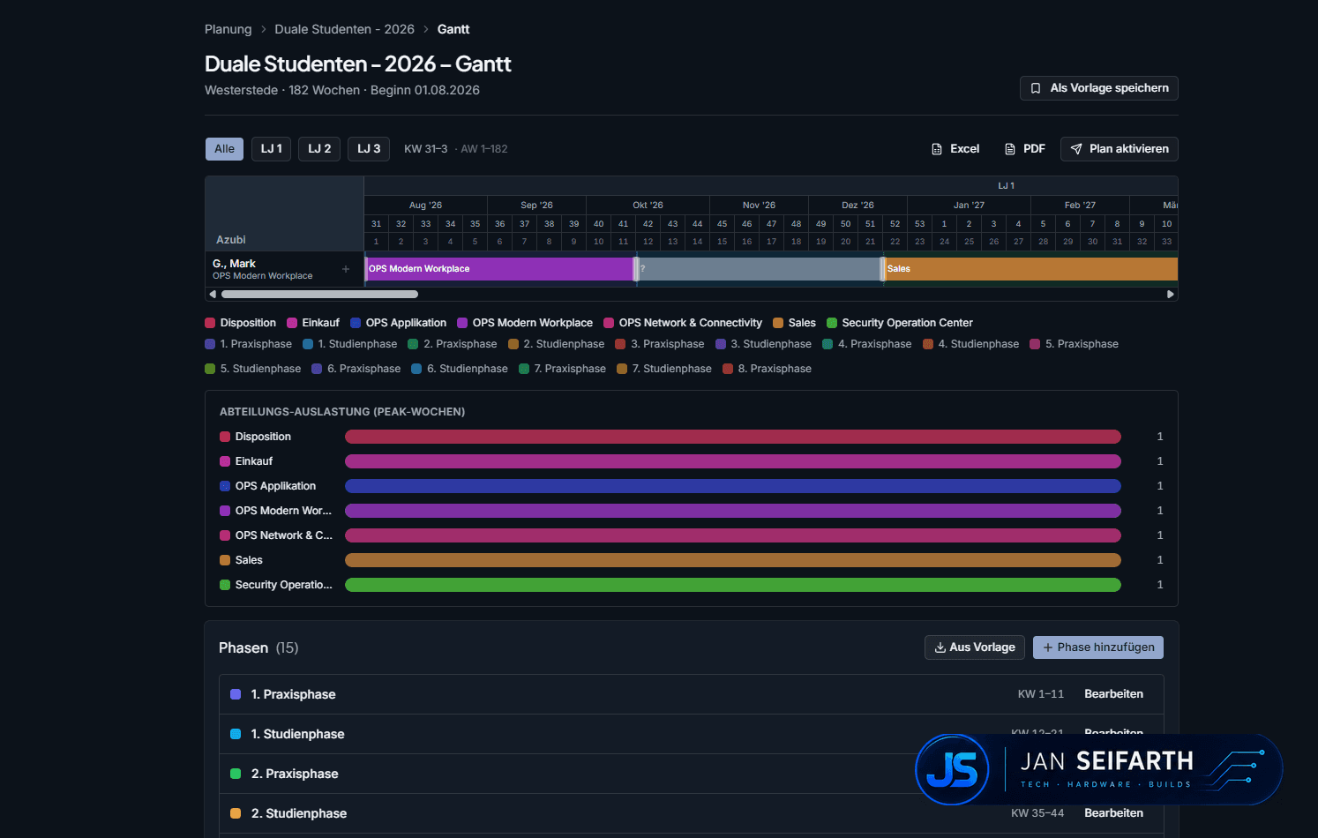
Task: Click the Aug '26 month header
Action: pos(425,205)
